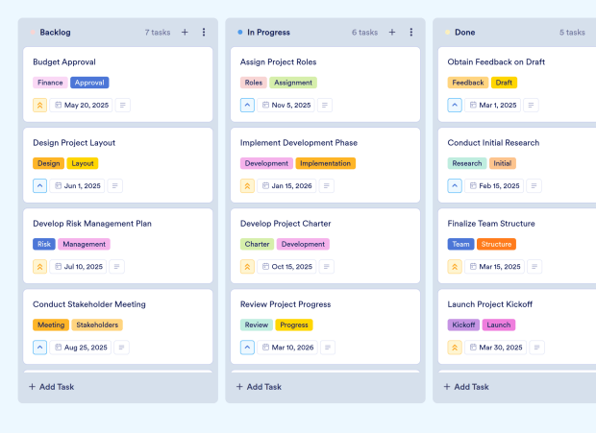This screenshot has height=433, width=596.
Task: Open the Feb 15, 2025 due date field
Action: click(494, 186)
